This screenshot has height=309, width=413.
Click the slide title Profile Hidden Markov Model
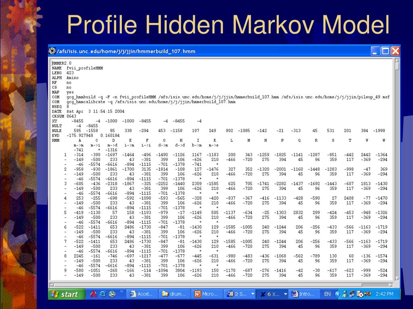(228, 25)
